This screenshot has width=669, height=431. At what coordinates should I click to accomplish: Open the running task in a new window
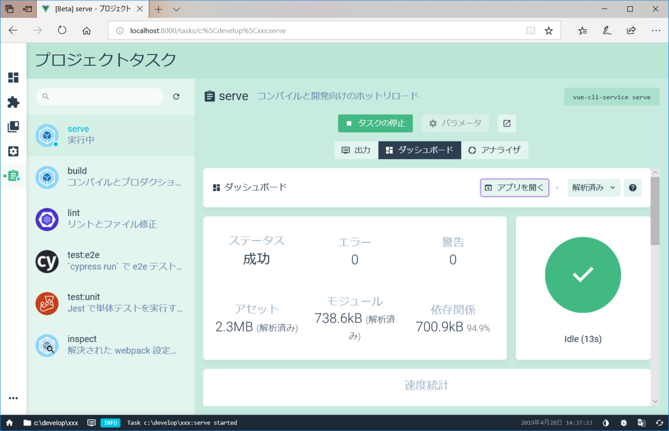tap(506, 123)
